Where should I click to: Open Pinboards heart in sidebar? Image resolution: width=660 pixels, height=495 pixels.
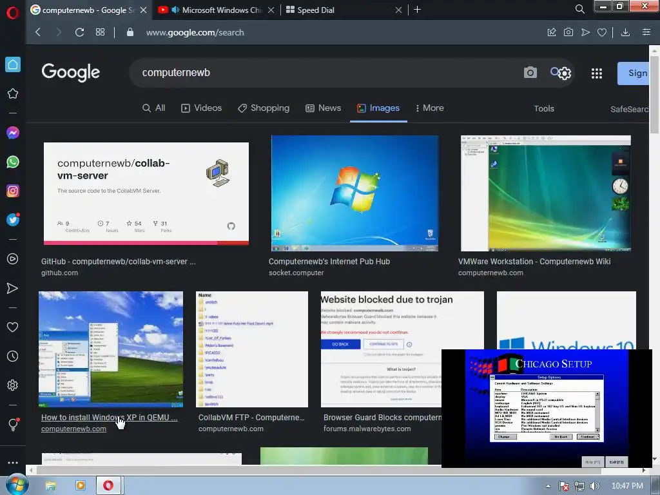tap(13, 327)
